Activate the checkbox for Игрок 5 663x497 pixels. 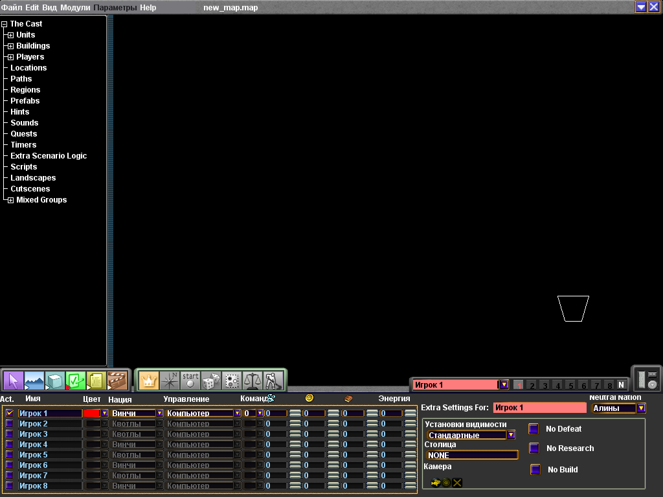pos(9,454)
